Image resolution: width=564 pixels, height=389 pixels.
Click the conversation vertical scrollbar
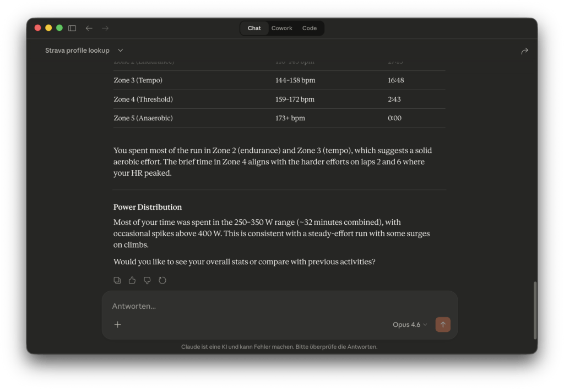click(535, 310)
